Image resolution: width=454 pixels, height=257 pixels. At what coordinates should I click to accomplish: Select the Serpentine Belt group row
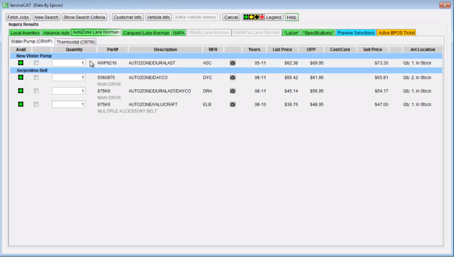click(x=226, y=70)
